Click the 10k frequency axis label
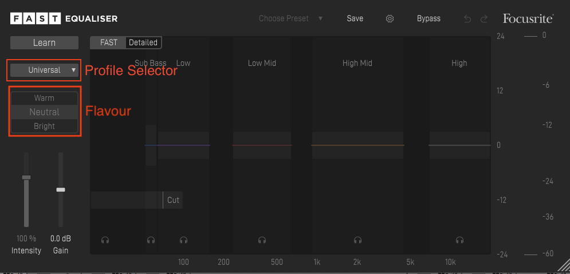Viewport: 570px width, 274px height. point(450,263)
